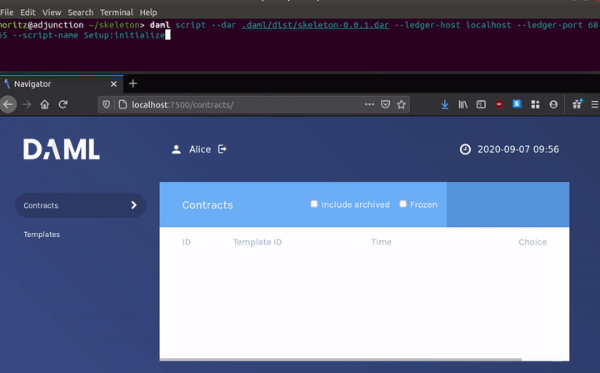600x373 pixels.
Task: Open the Search menu in terminal
Action: pos(80,13)
